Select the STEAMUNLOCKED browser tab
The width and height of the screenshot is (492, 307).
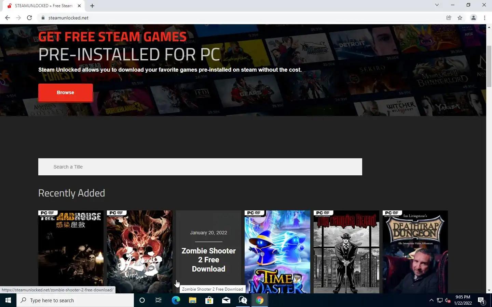44,6
